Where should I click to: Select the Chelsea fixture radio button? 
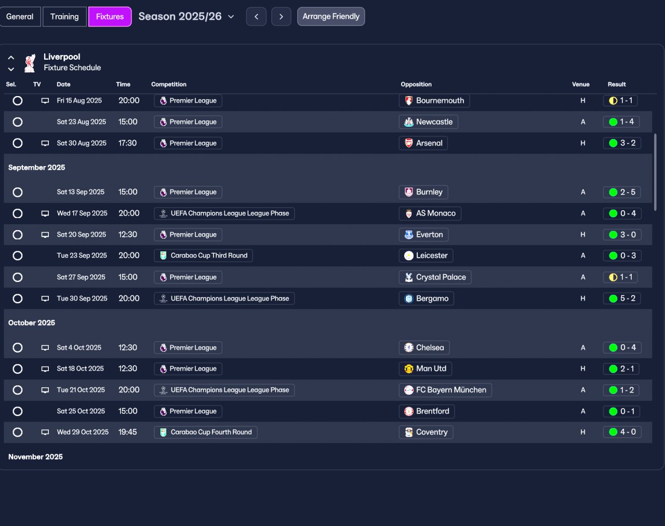point(18,348)
